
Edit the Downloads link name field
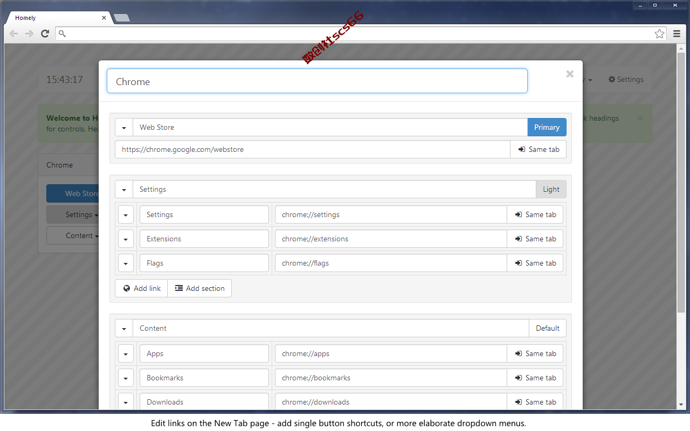coord(204,402)
